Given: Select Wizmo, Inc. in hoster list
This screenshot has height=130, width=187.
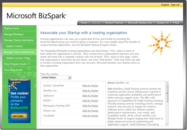Looking at the screenshot, I should [50, 111].
